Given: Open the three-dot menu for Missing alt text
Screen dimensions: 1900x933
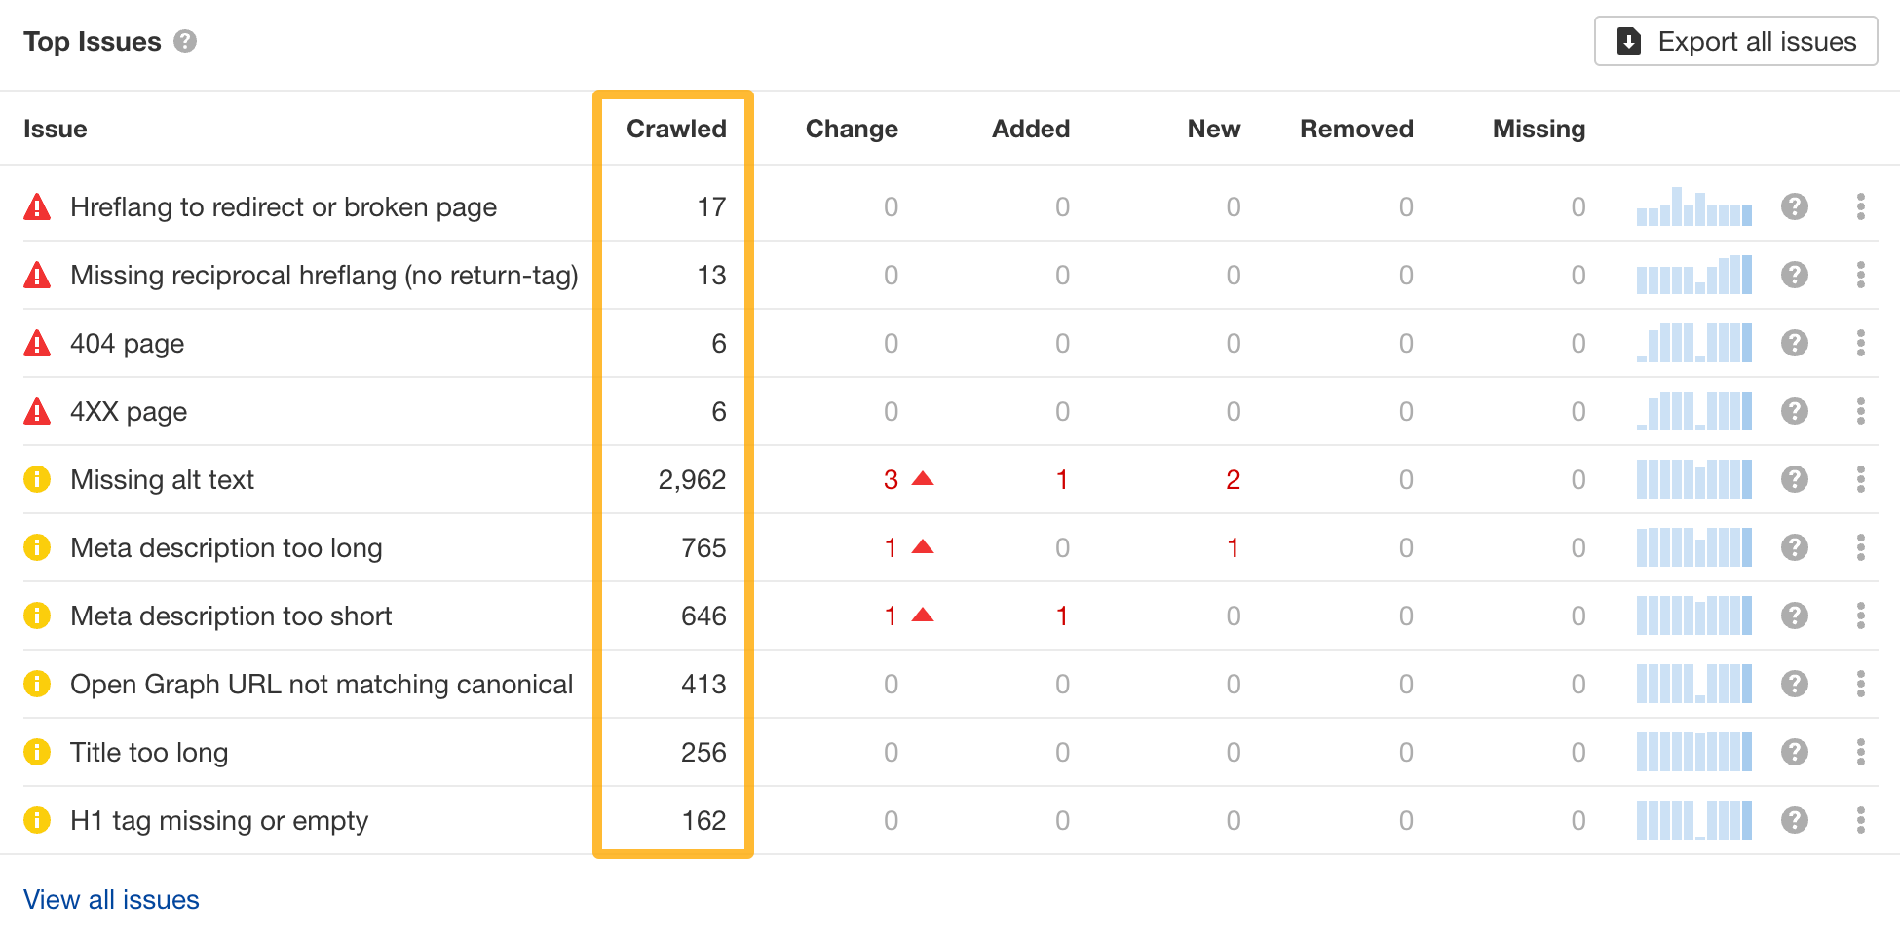Looking at the screenshot, I should [x=1860, y=479].
